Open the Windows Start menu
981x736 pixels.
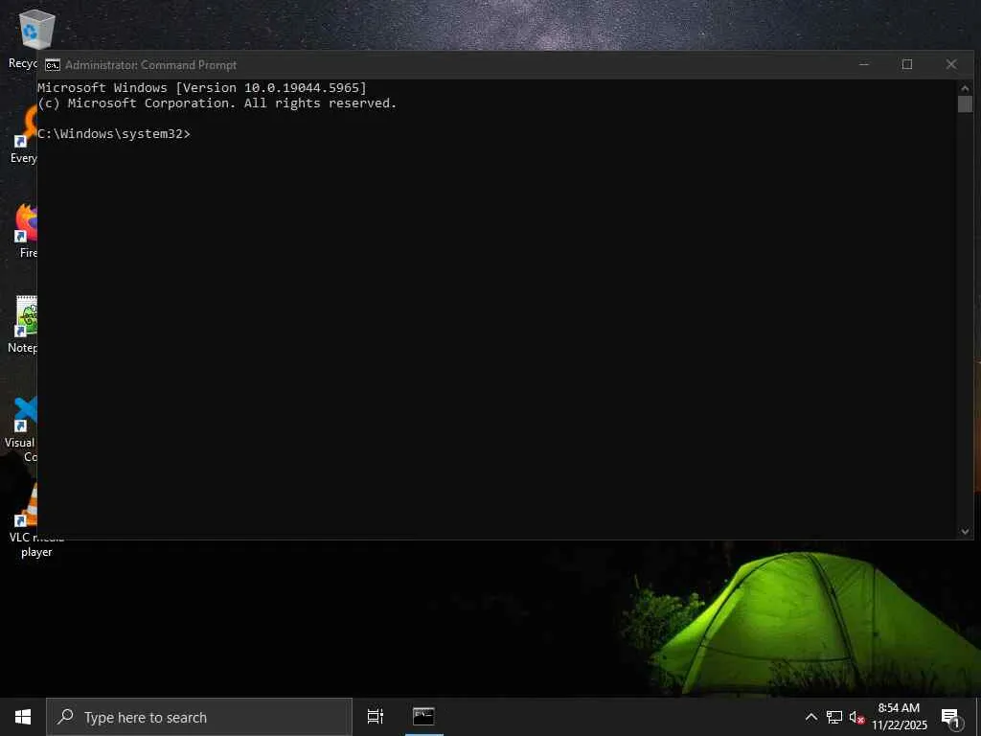tap(23, 717)
